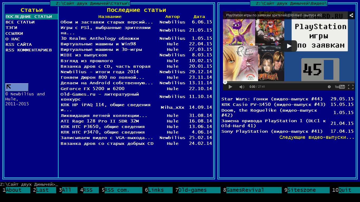Open 'Old-Games.ru – литературный конкурс' article
Screen dimensions: 360x202
click(x=100, y=97)
